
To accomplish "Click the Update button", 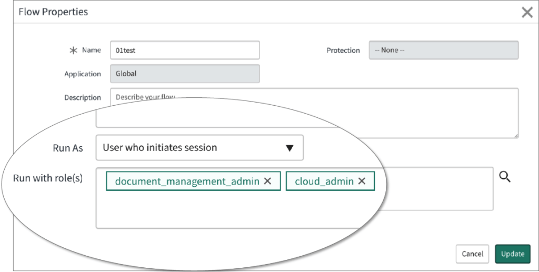I will (x=512, y=254).
